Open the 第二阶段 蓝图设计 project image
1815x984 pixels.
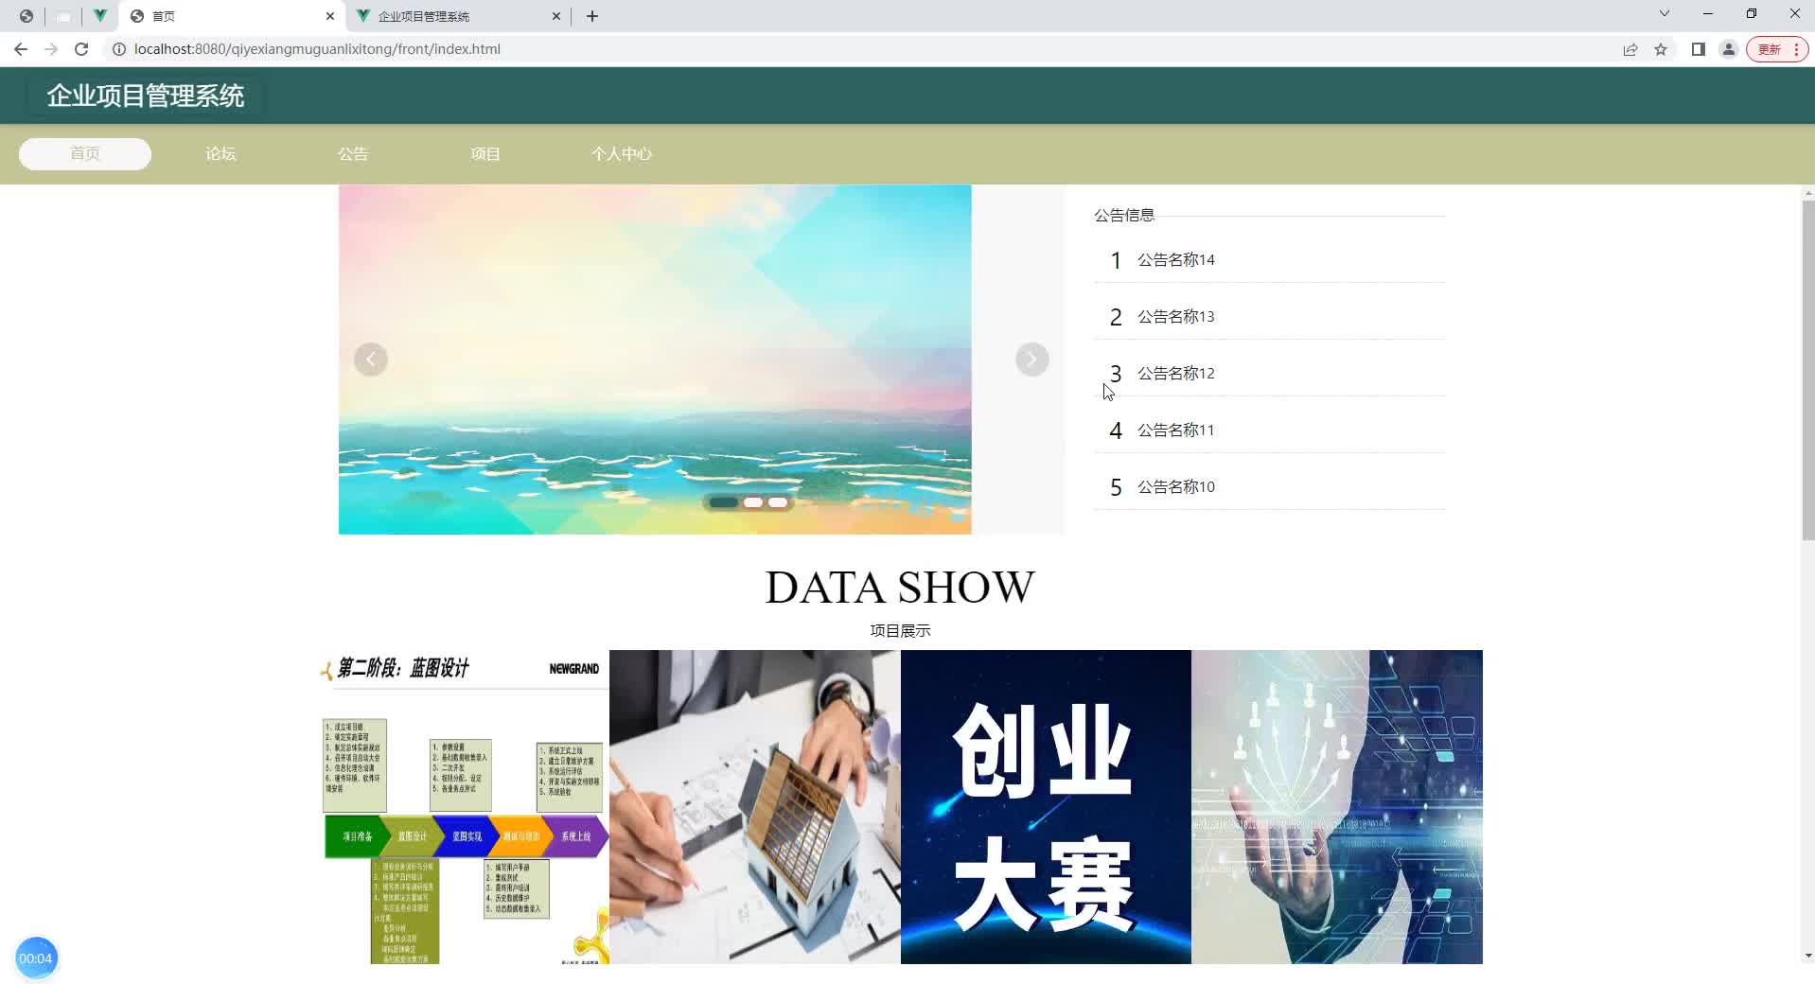[x=464, y=807]
